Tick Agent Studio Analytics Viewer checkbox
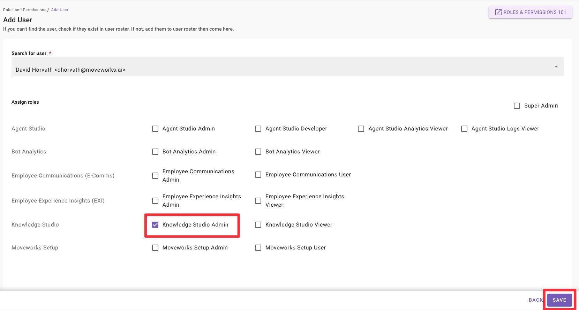This screenshot has height=310, width=579. pos(361,129)
